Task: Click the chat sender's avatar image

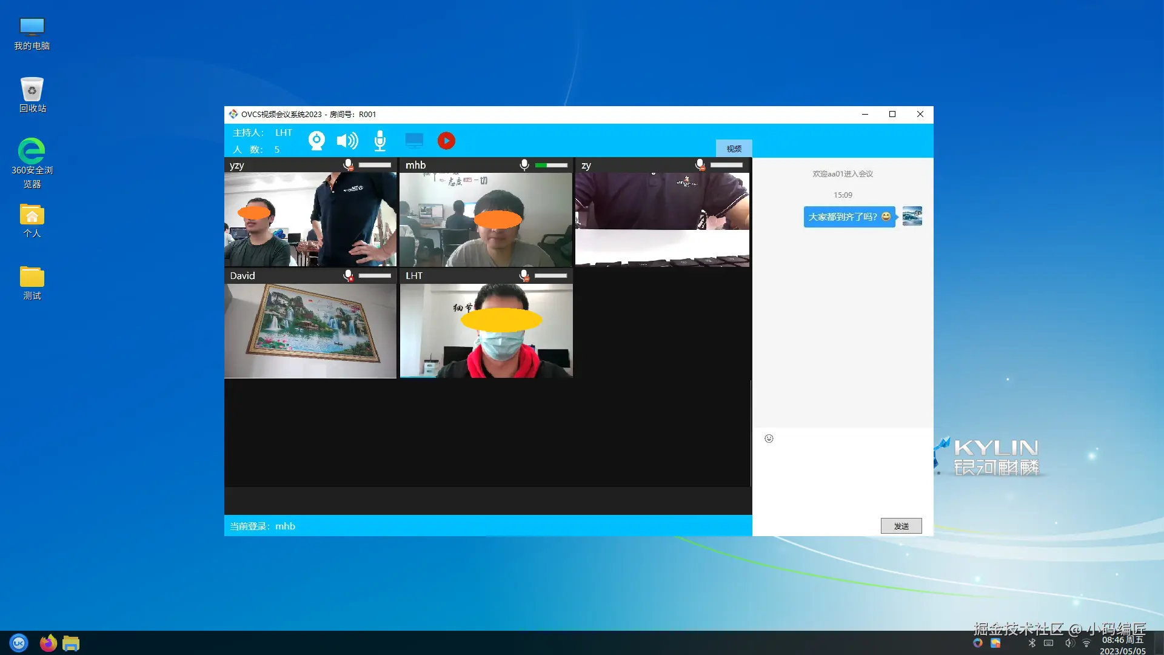Action: click(x=912, y=217)
